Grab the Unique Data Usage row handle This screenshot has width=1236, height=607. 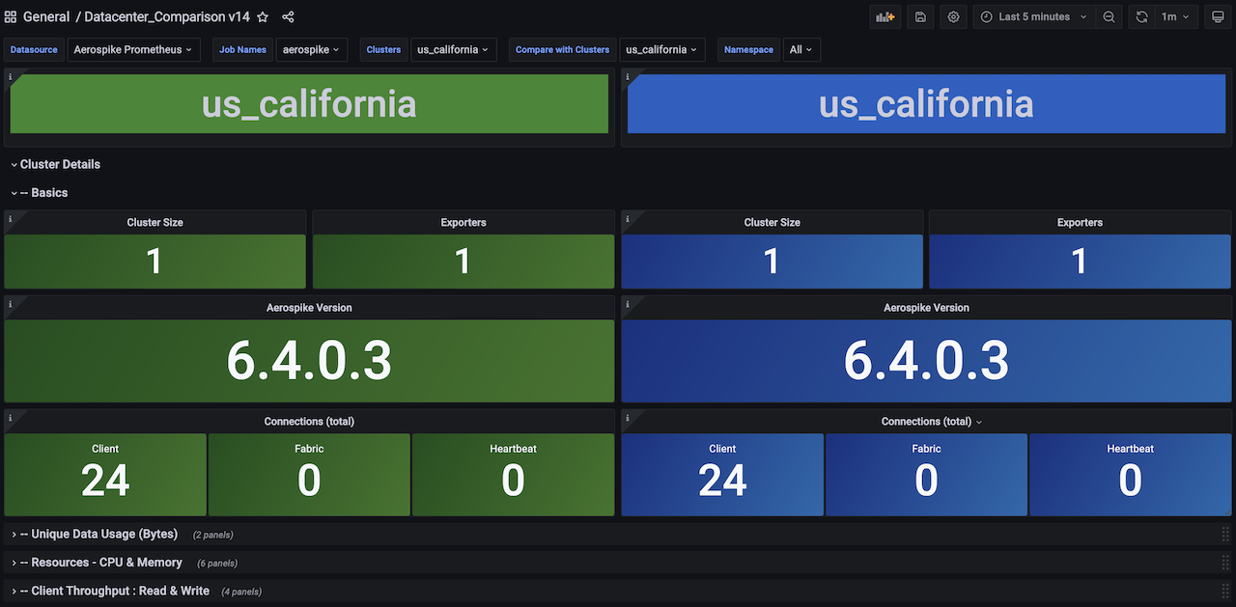tap(1225, 534)
